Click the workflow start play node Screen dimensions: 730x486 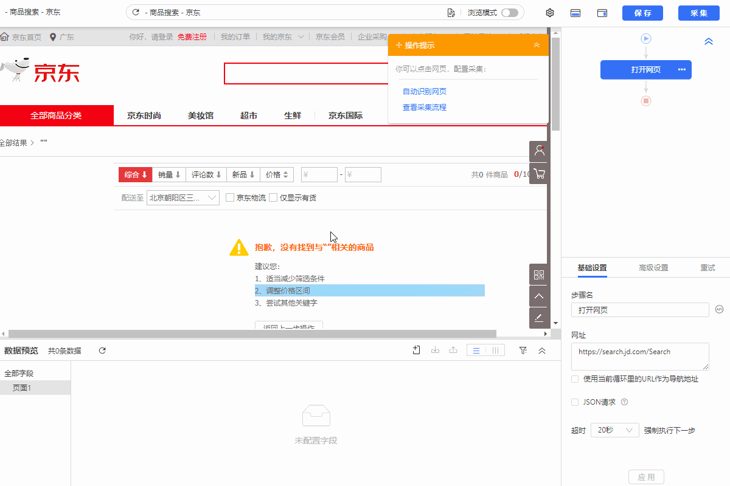click(646, 39)
